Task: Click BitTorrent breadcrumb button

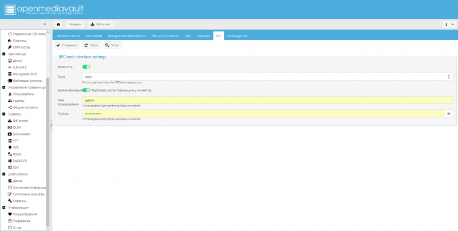Action: 101,24
